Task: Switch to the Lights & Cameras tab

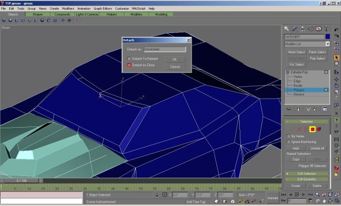Action: tap(87, 14)
